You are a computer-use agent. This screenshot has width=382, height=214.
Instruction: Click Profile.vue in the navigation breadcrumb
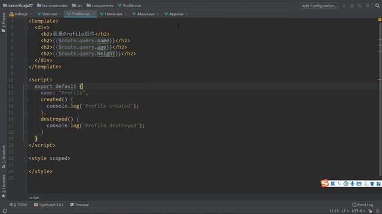(x=130, y=5)
